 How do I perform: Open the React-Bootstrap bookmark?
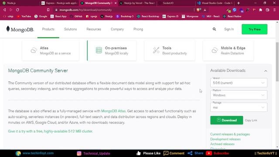(x=148, y=17)
